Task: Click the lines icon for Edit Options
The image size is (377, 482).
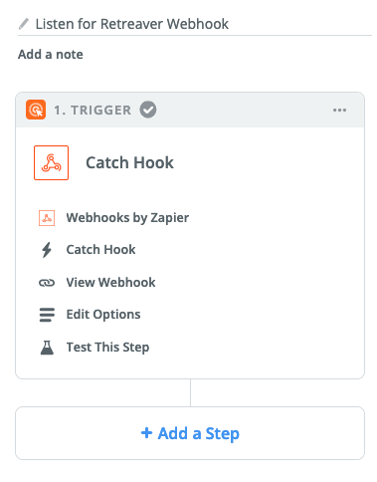Action: tap(47, 315)
